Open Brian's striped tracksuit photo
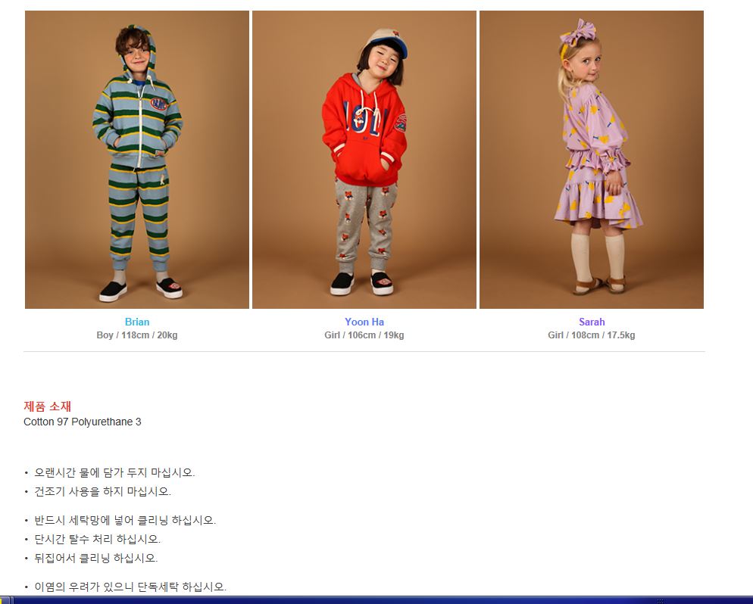753x604 pixels. click(x=137, y=160)
